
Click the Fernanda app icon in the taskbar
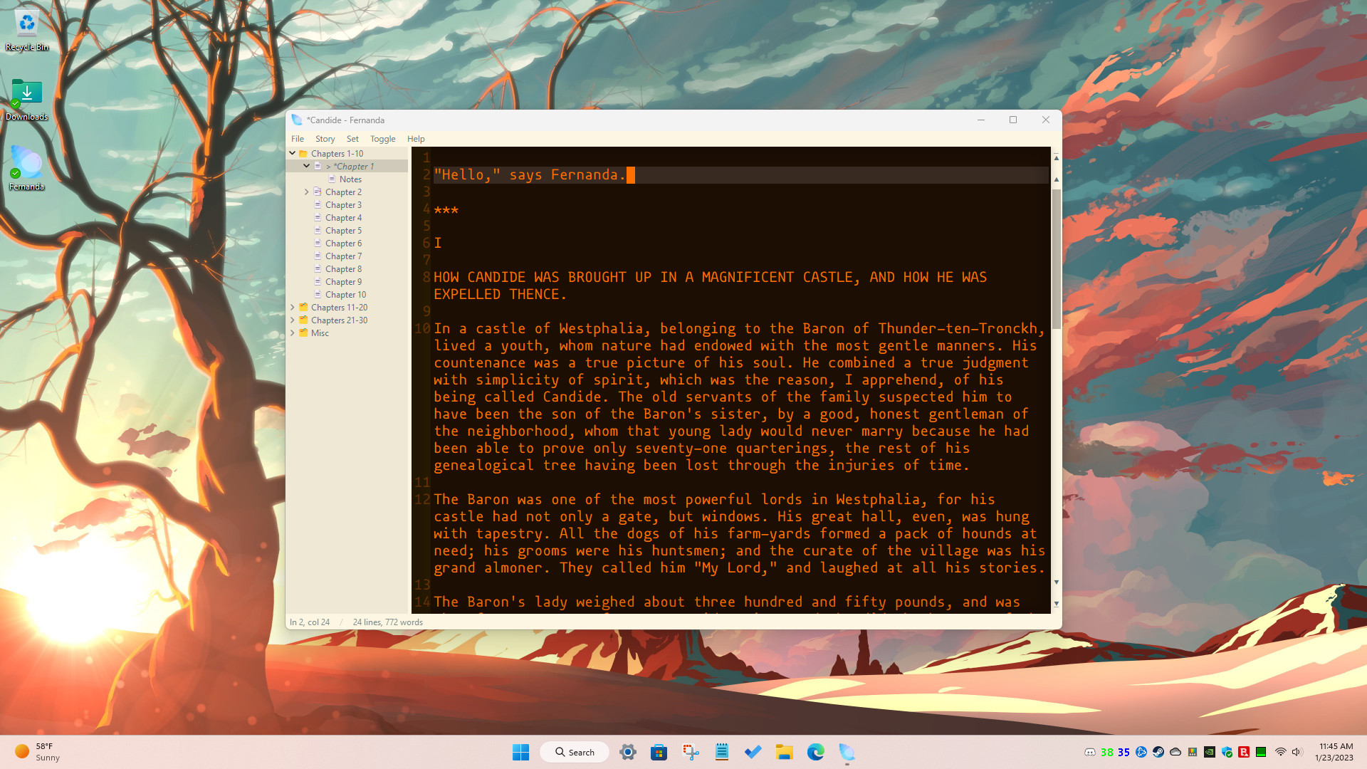[x=847, y=752]
